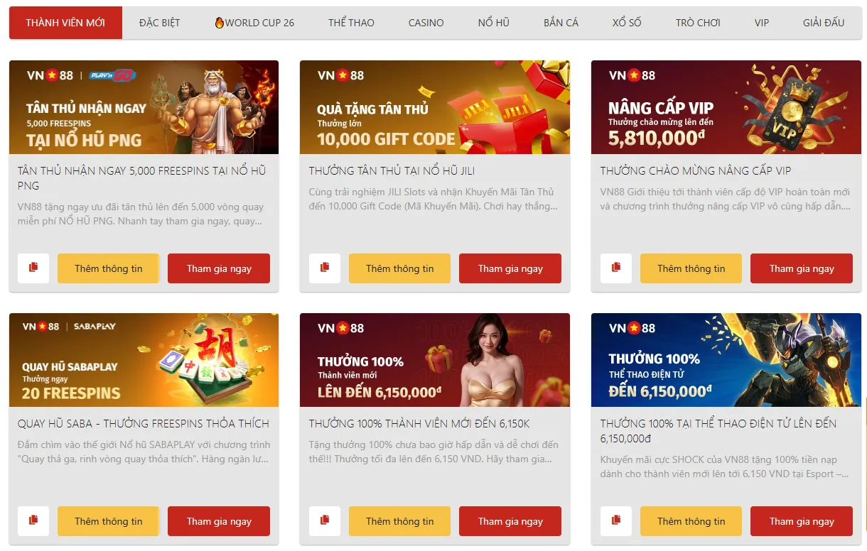The width and height of the screenshot is (867, 551).
Task: Click Thêm thông tin on Esports bonus card
Action: click(x=691, y=521)
